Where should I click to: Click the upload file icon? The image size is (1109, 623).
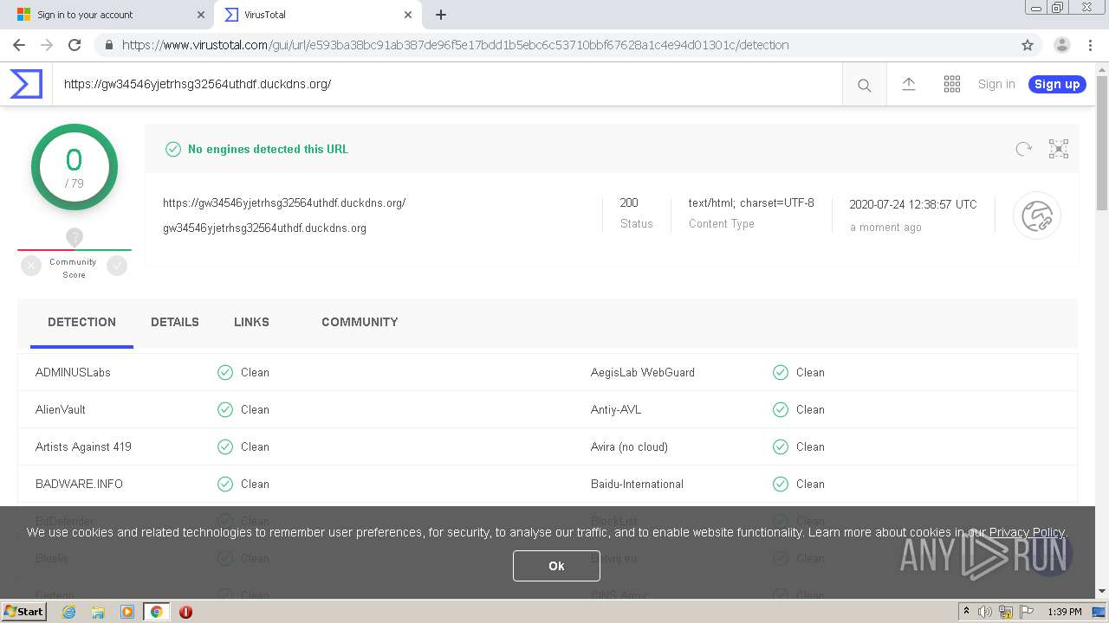pos(908,84)
